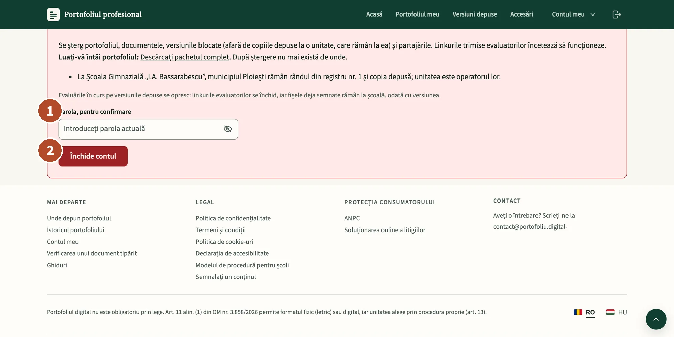Open Versiuni depuse in the navigation

coord(475,14)
